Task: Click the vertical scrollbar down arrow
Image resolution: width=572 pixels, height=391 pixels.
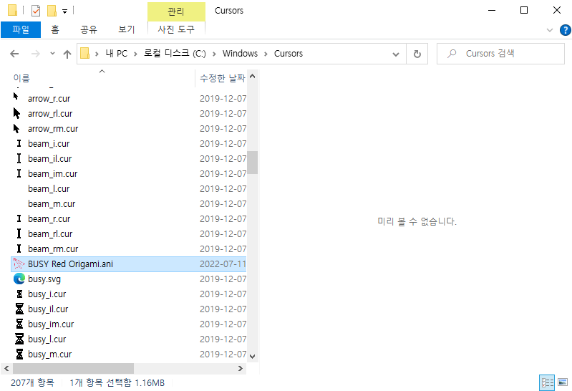Action: click(x=253, y=357)
